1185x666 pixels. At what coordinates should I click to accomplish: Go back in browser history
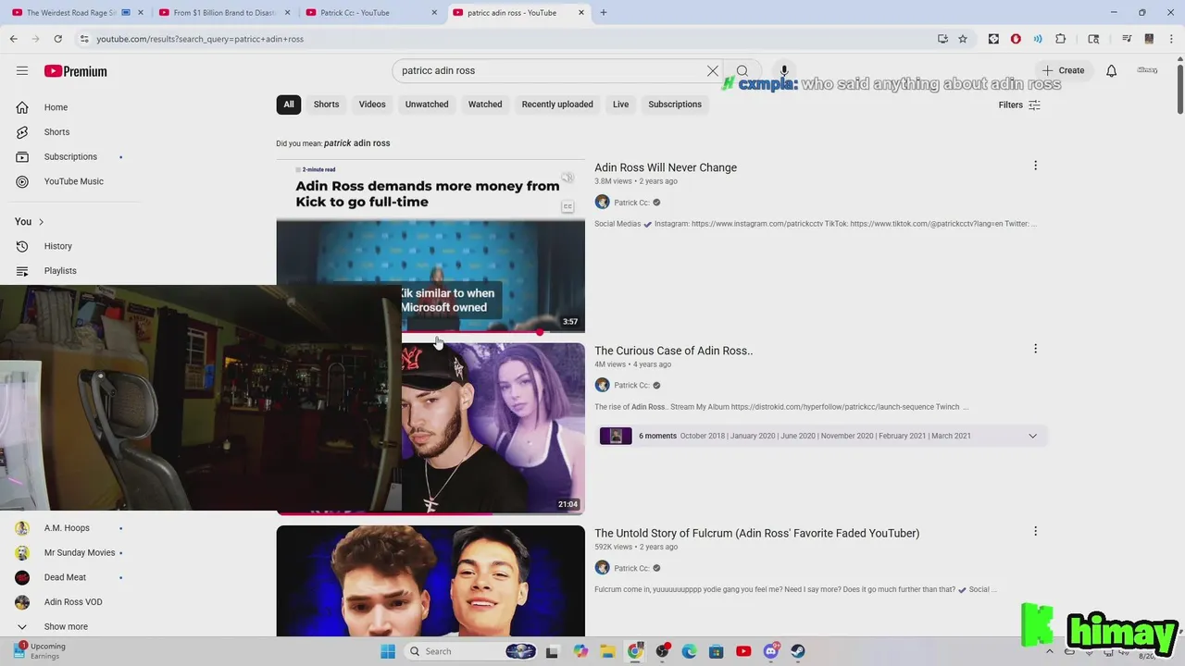tap(13, 39)
